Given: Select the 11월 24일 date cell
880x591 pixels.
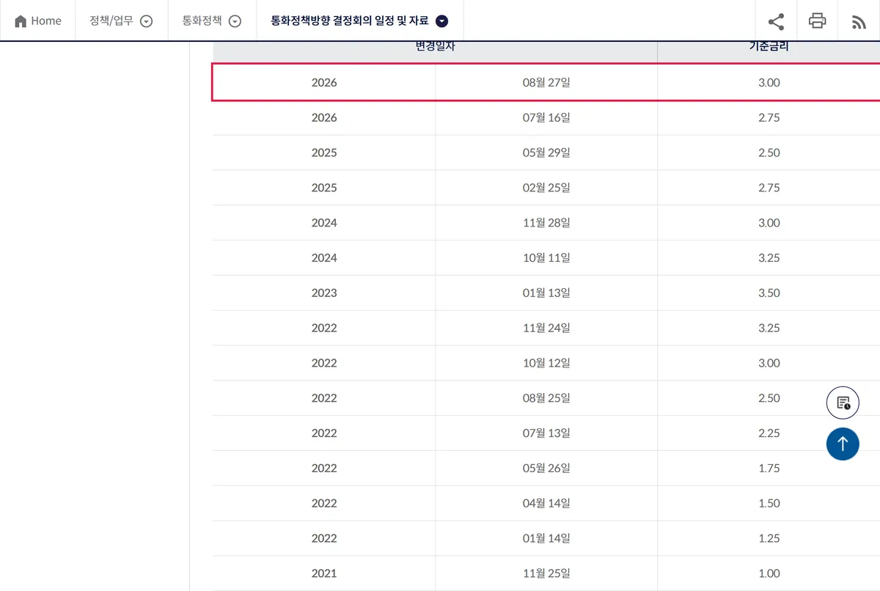Looking at the screenshot, I should [x=546, y=328].
